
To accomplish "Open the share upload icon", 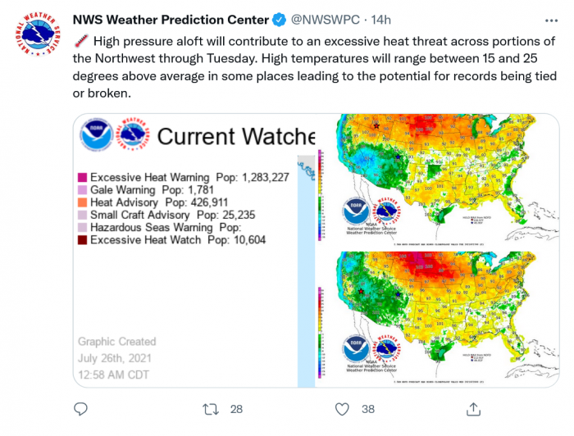I will [473, 409].
